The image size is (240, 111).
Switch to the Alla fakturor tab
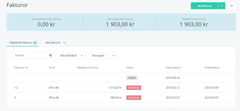[55, 43]
